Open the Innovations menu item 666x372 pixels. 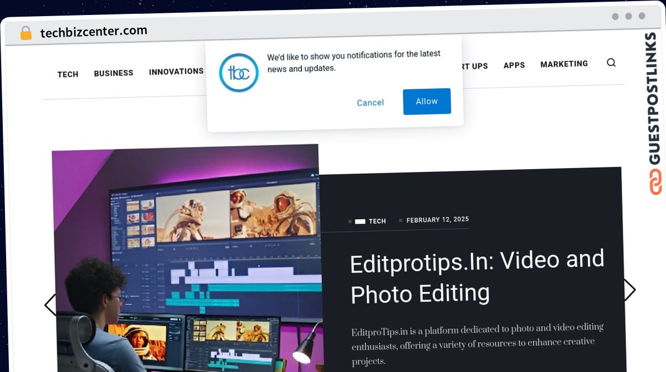(x=176, y=71)
